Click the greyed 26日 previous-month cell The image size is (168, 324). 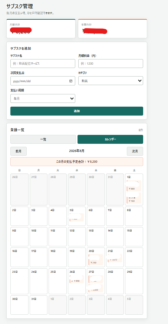[19, 189]
